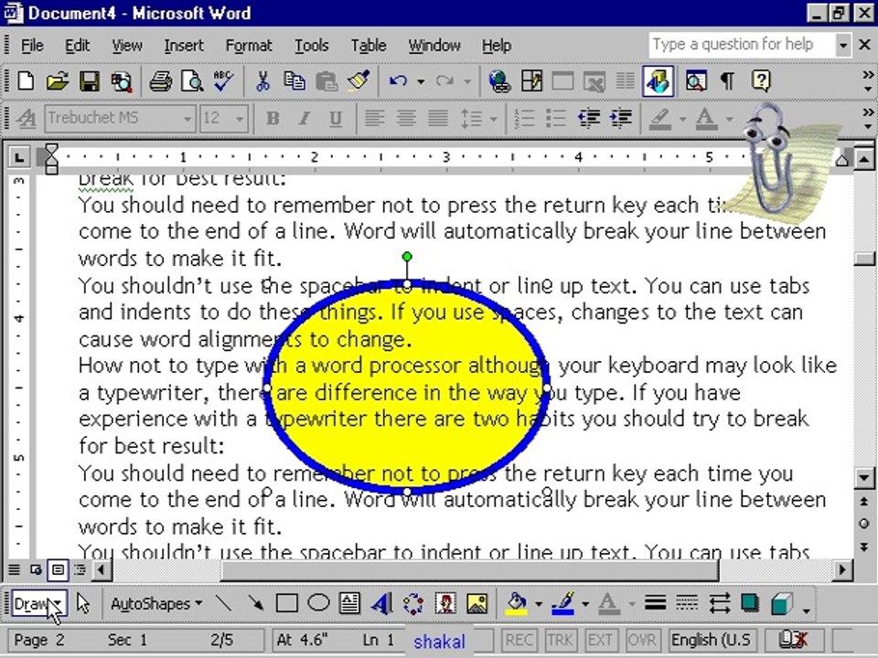Toggle Italic formatting

(304, 119)
